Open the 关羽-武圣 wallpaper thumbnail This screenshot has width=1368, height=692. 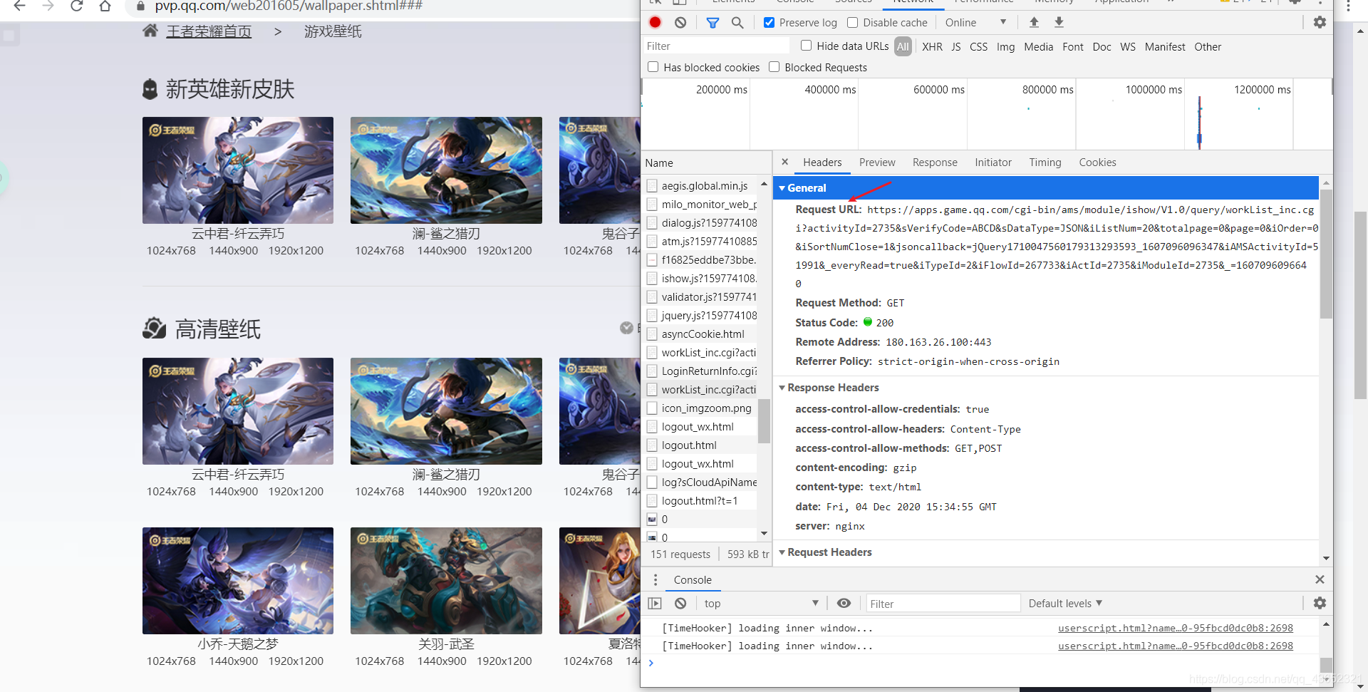[446, 581]
